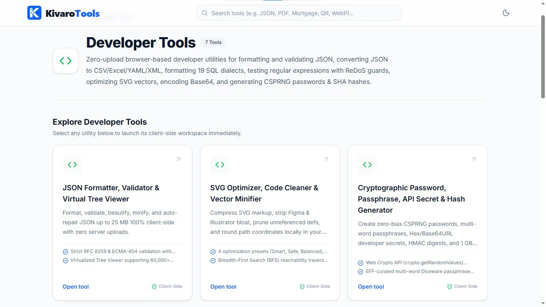This screenshot has width=546, height=307.
Task: Click the arrow icon on JSON Formatter card
Action: tap(178, 159)
